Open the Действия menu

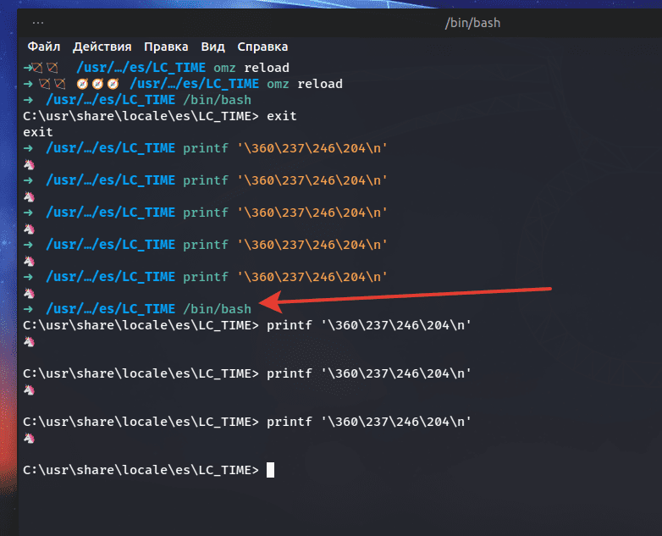click(102, 47)
